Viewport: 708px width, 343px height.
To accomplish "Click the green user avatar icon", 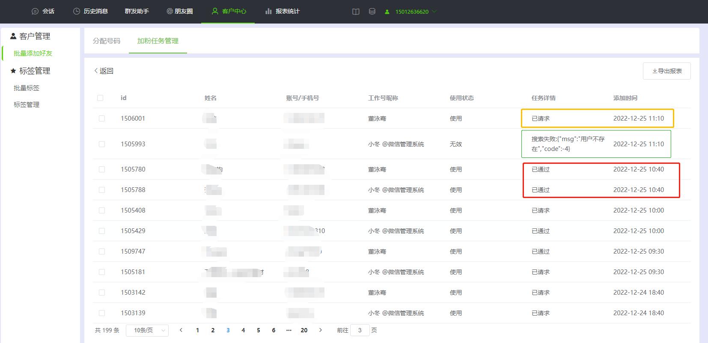I will (x=387, y=12).
